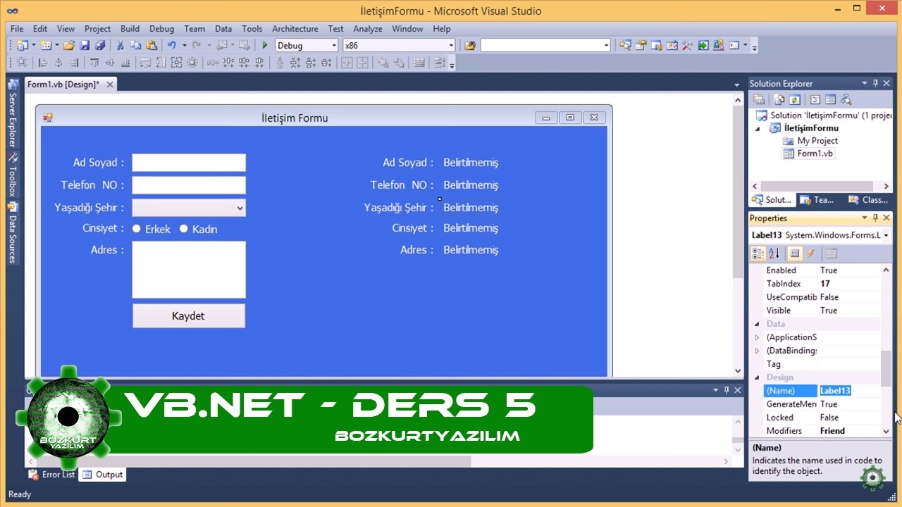
Task: Click the Properties list button in Properties window
Action: (x=795, y=254)
